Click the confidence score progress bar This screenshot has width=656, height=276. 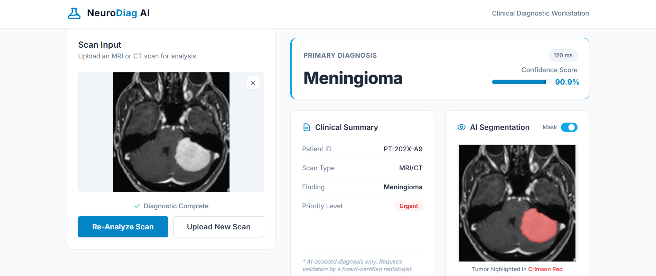(x=521, y=82)
